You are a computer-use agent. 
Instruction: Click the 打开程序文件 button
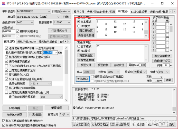(59, 31)
